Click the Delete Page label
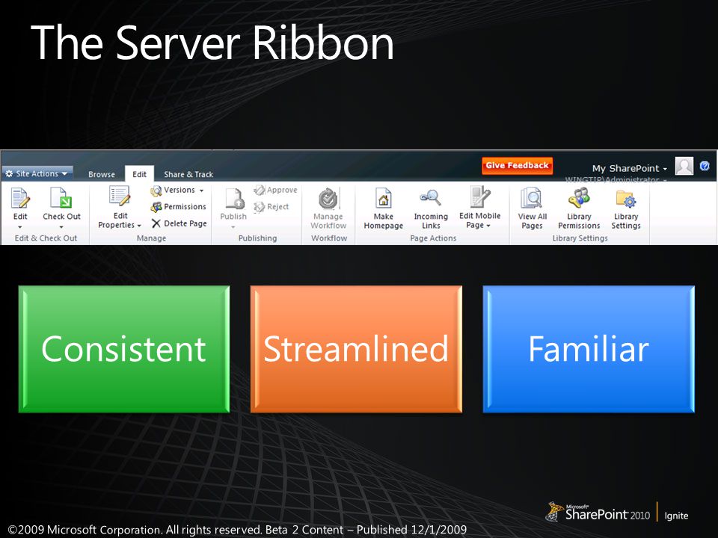 [185, 223]
